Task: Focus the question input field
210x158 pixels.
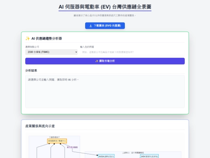Action: click(132, 52)
